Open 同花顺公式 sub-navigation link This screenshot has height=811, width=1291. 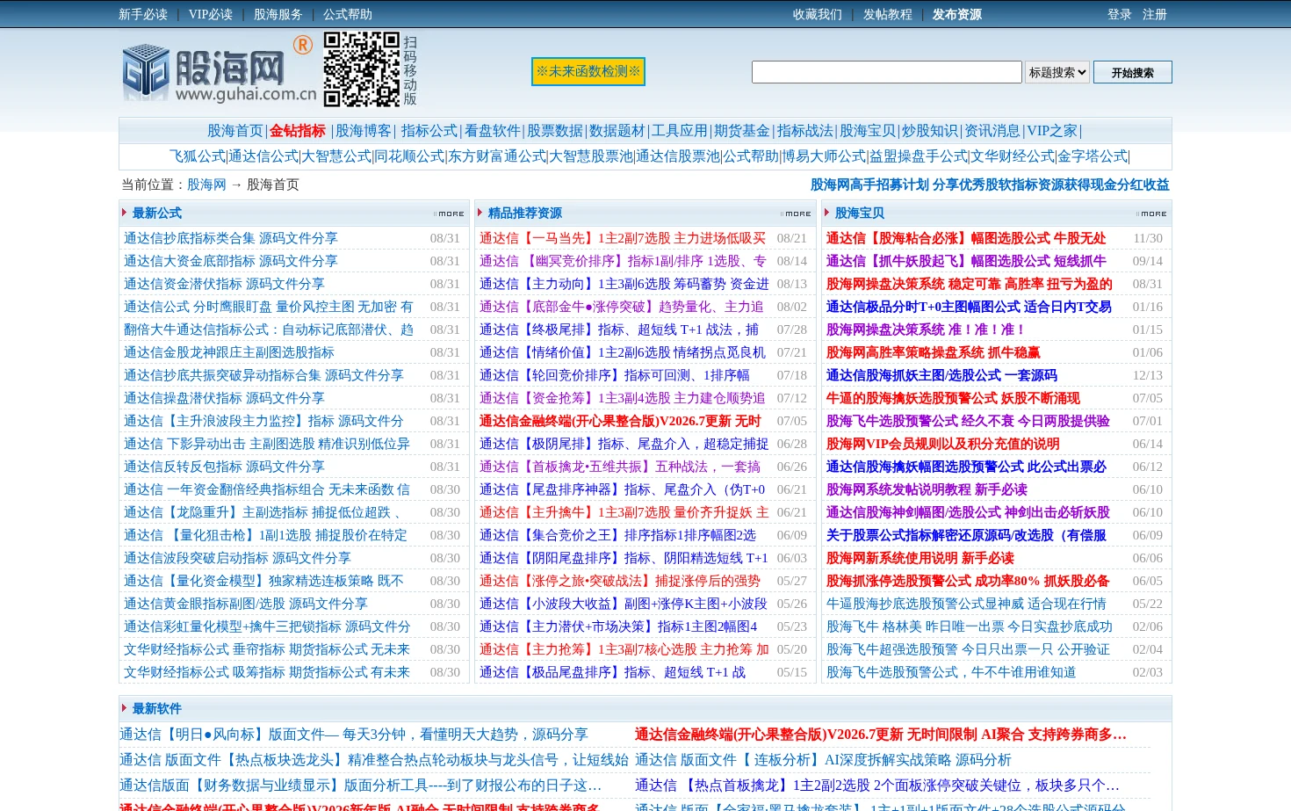click(x=409, y=156)
